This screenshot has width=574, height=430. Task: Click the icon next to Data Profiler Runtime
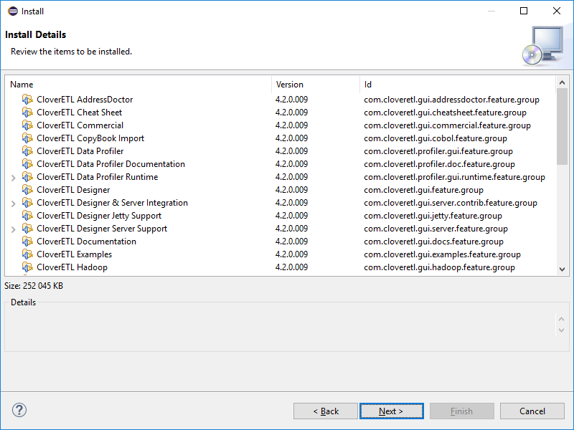(x=27, y=177)
